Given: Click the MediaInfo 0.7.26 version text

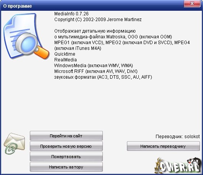Looking at the screenshot, I should pos(71,14).
